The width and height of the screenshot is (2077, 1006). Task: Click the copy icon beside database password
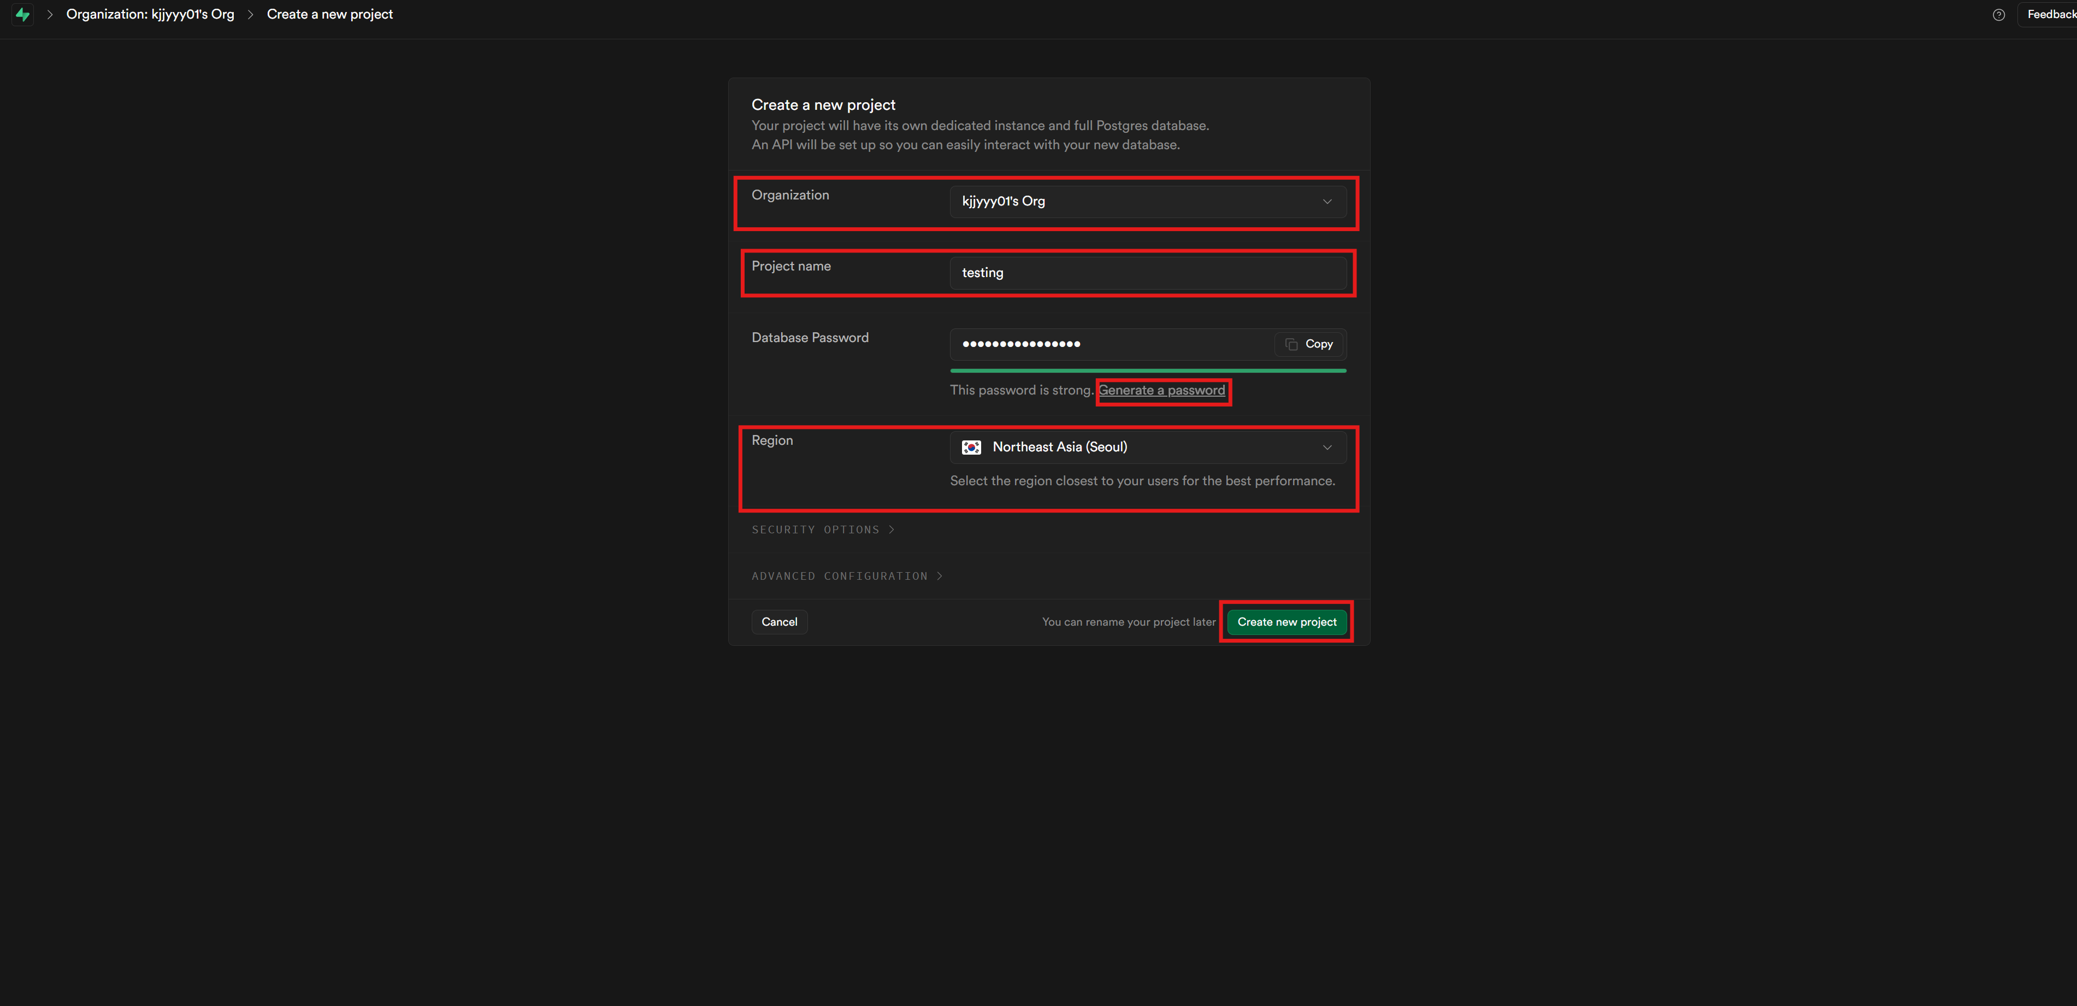click(1291, 344)
